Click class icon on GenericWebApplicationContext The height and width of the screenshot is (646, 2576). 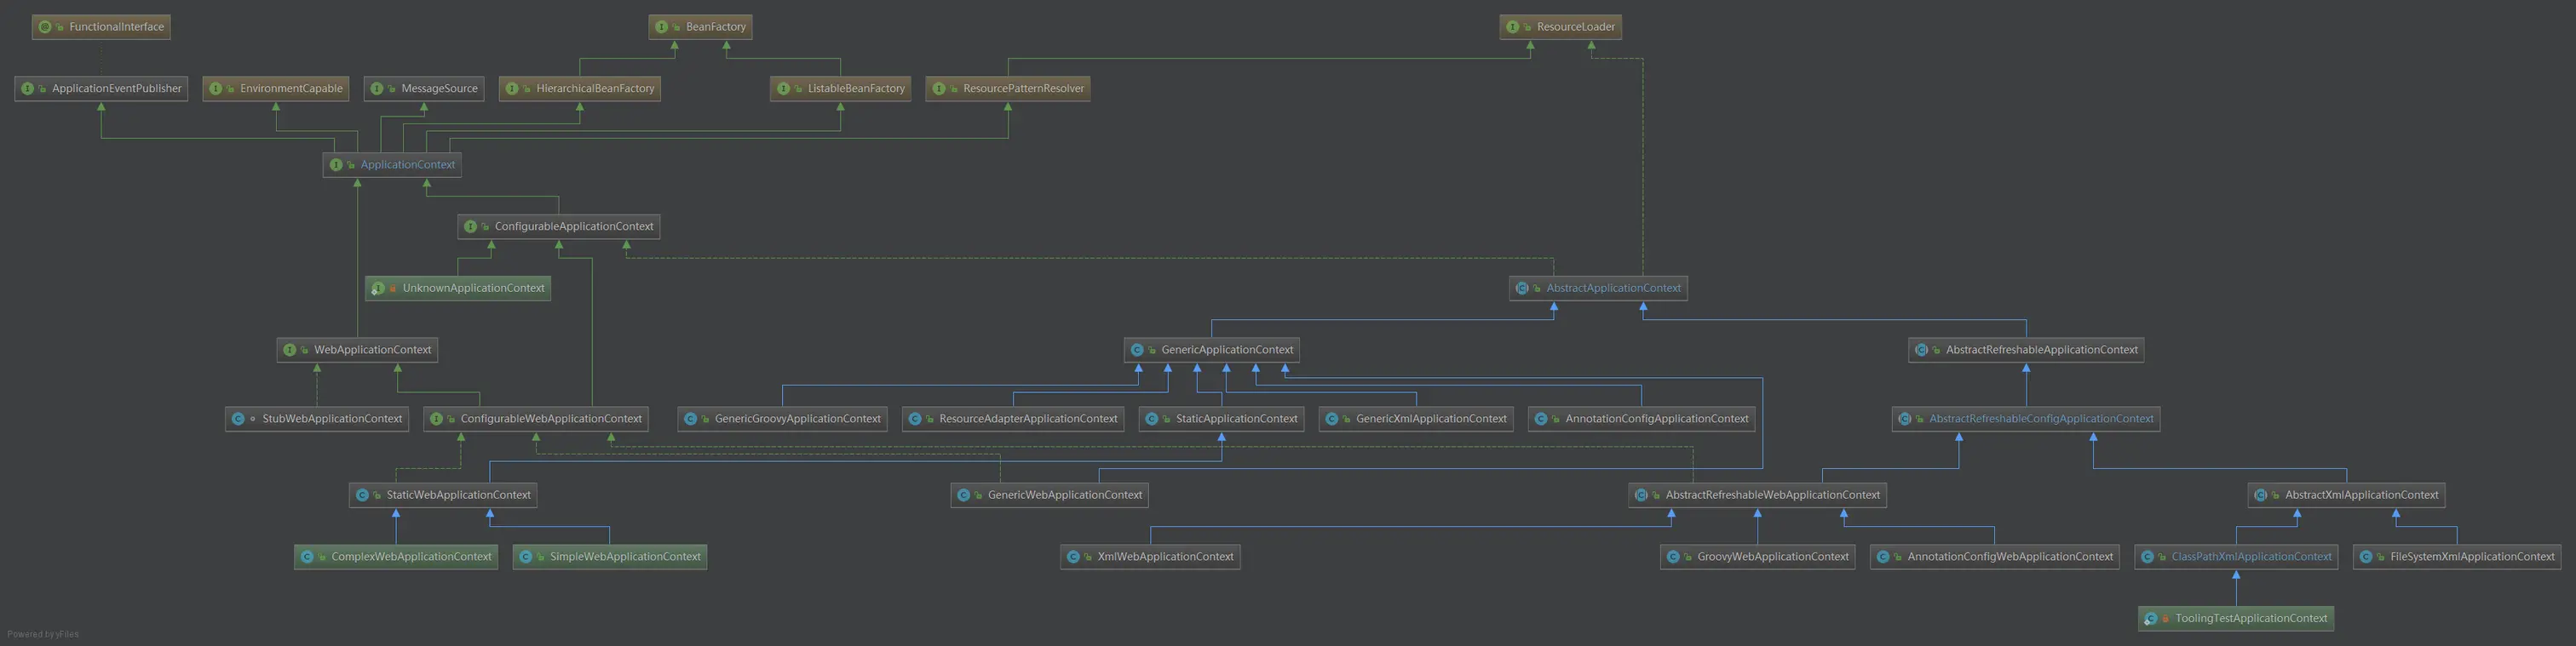click(963, 495)
